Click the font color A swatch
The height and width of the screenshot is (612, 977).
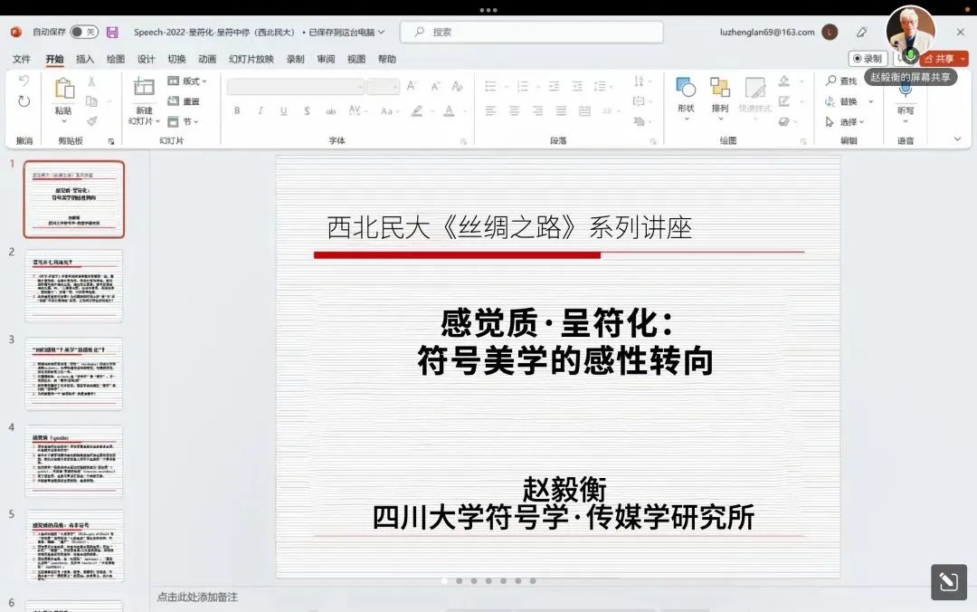(x=449, y=111)
